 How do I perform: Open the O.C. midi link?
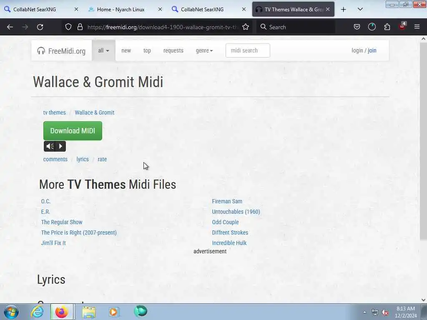[46, 201]
